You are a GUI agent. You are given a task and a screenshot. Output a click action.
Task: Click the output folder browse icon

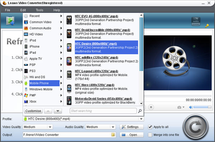113,135
